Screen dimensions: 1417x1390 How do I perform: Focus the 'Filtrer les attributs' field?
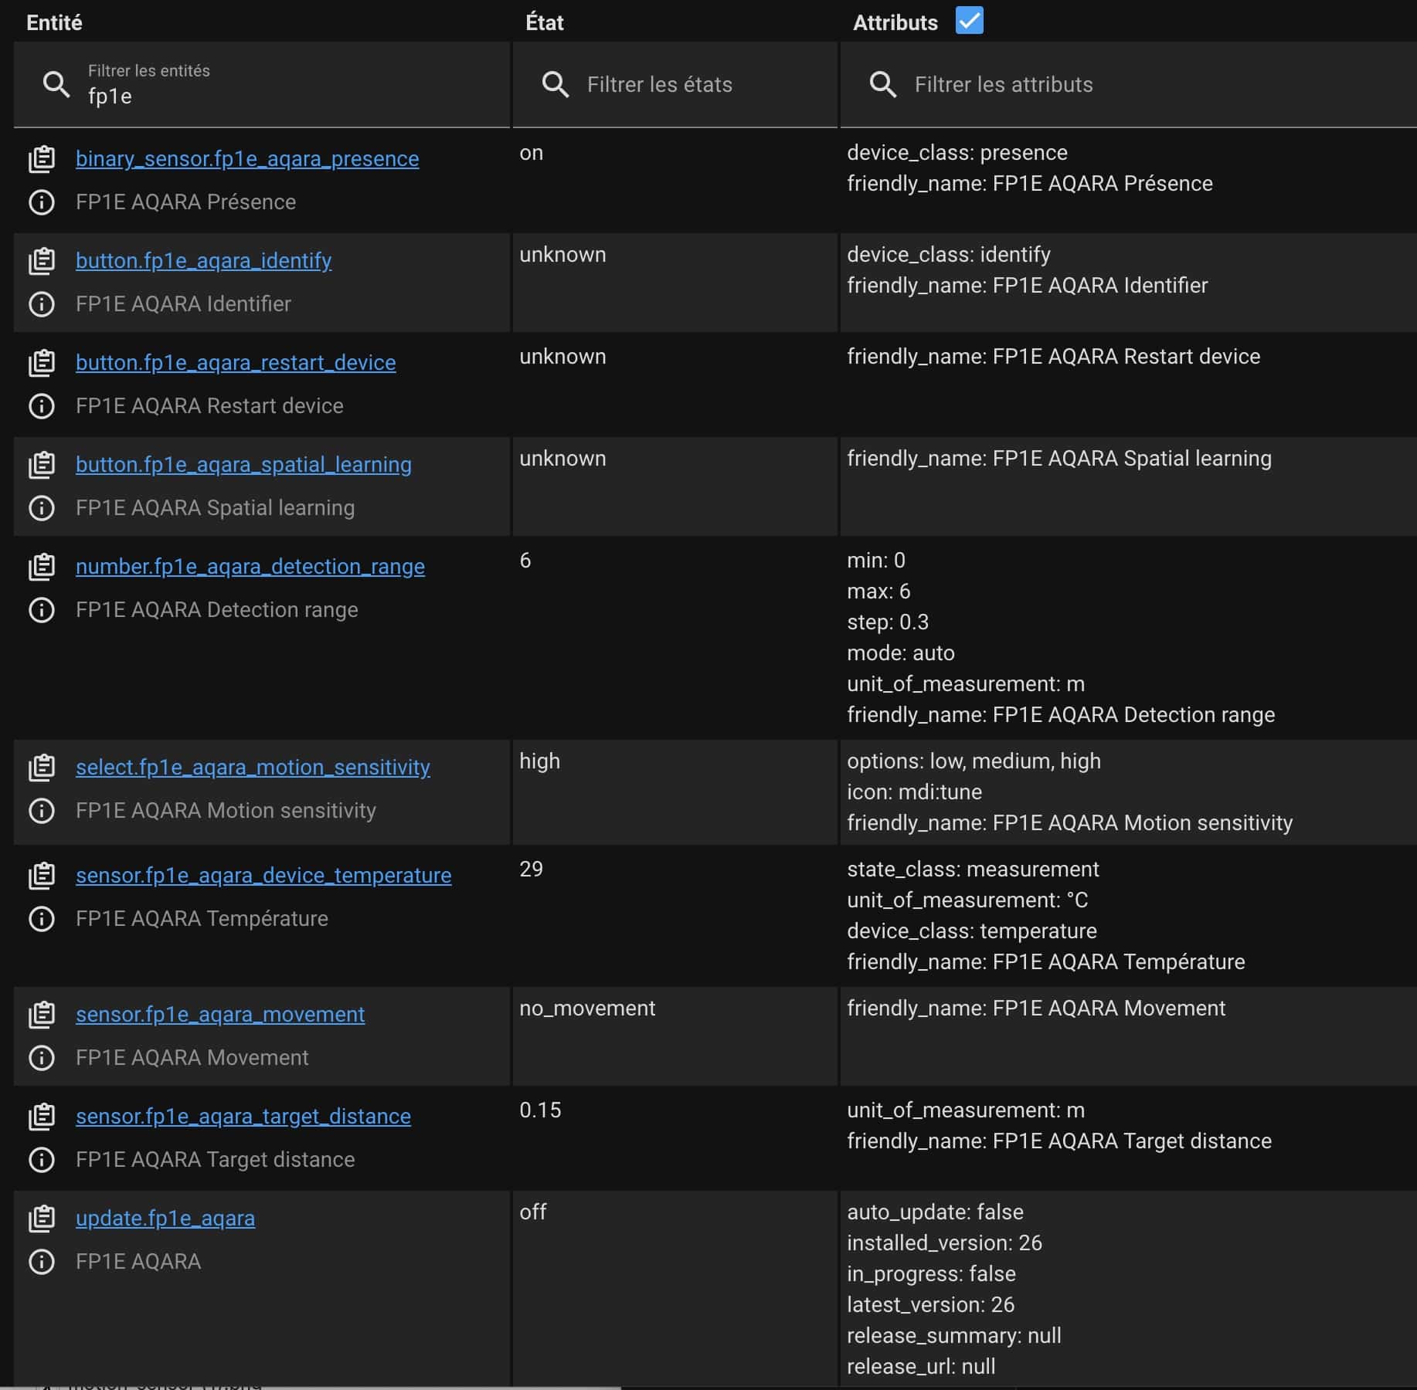pos(1129,85)
